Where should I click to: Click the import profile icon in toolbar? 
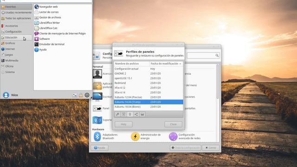(x=142, y=114)
